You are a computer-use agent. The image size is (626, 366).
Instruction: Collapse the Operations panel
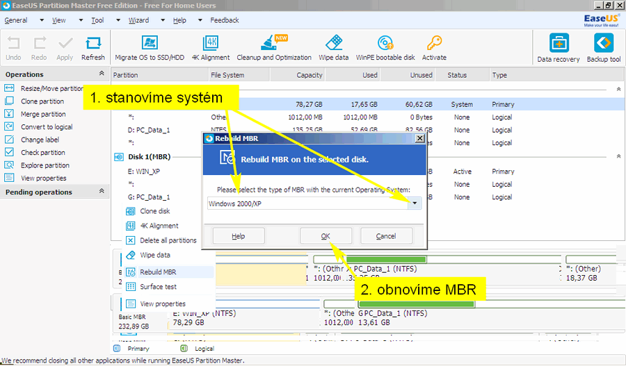coord(102,74)
